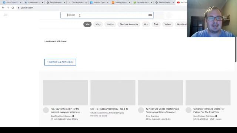237x133 pixels.
Task: Select the Živě filter chip
Action: point(156,24)
